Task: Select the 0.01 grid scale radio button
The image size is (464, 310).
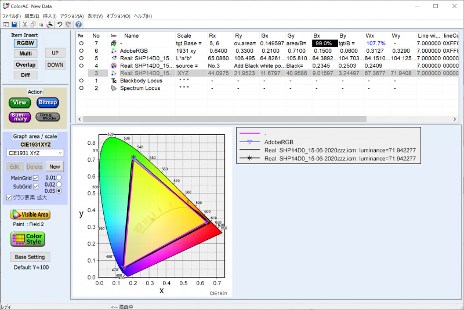Action: coord(59,177)
